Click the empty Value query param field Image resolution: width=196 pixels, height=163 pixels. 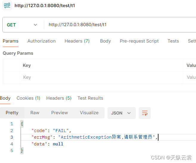(x=190, y=78)
